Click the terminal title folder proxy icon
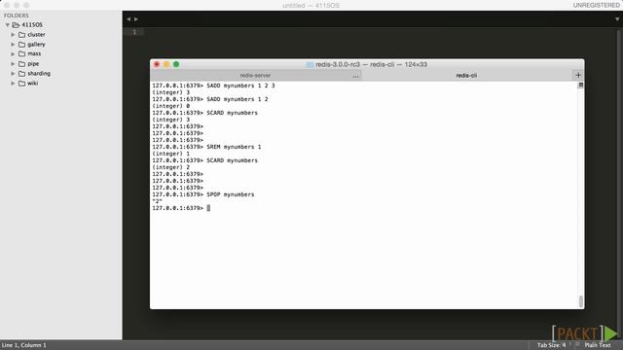 click(x=310, y=65)
